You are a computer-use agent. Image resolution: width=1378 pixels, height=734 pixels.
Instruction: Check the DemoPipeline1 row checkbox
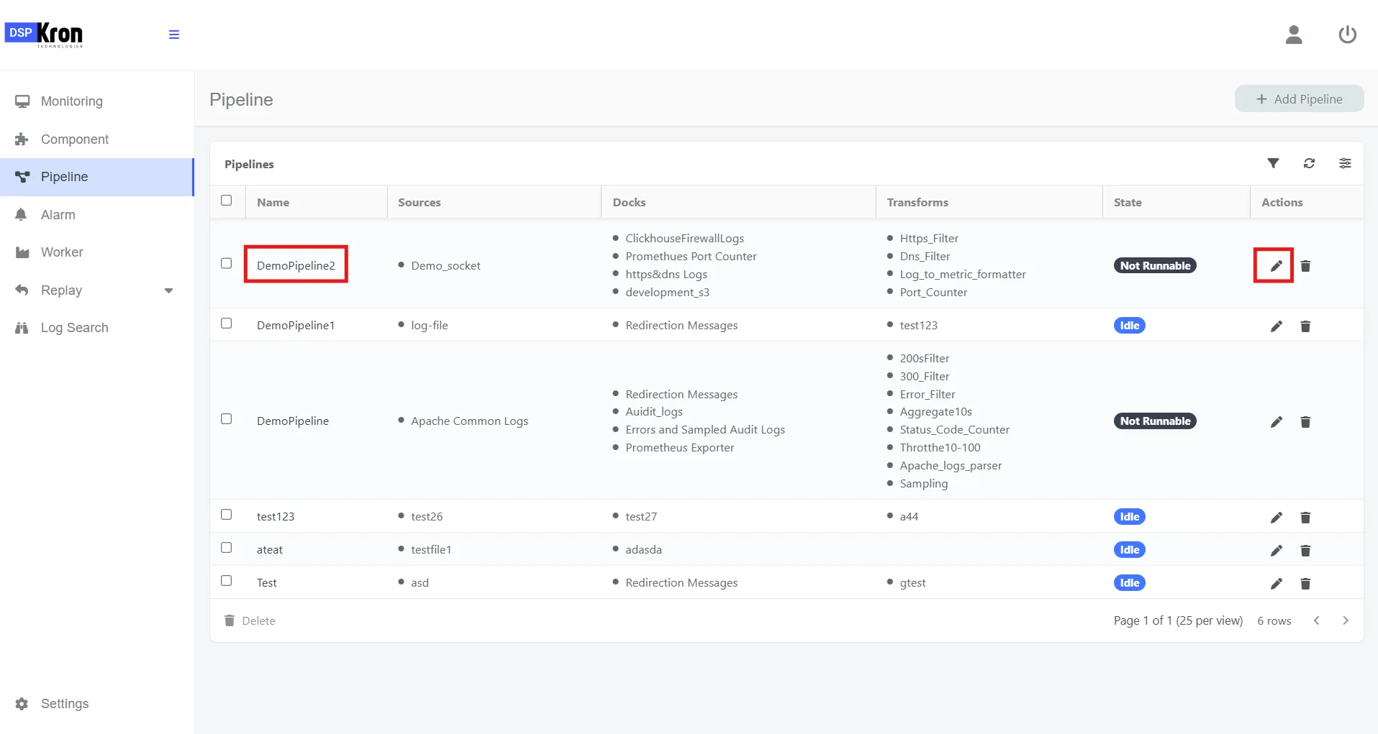tap(227, 324)
